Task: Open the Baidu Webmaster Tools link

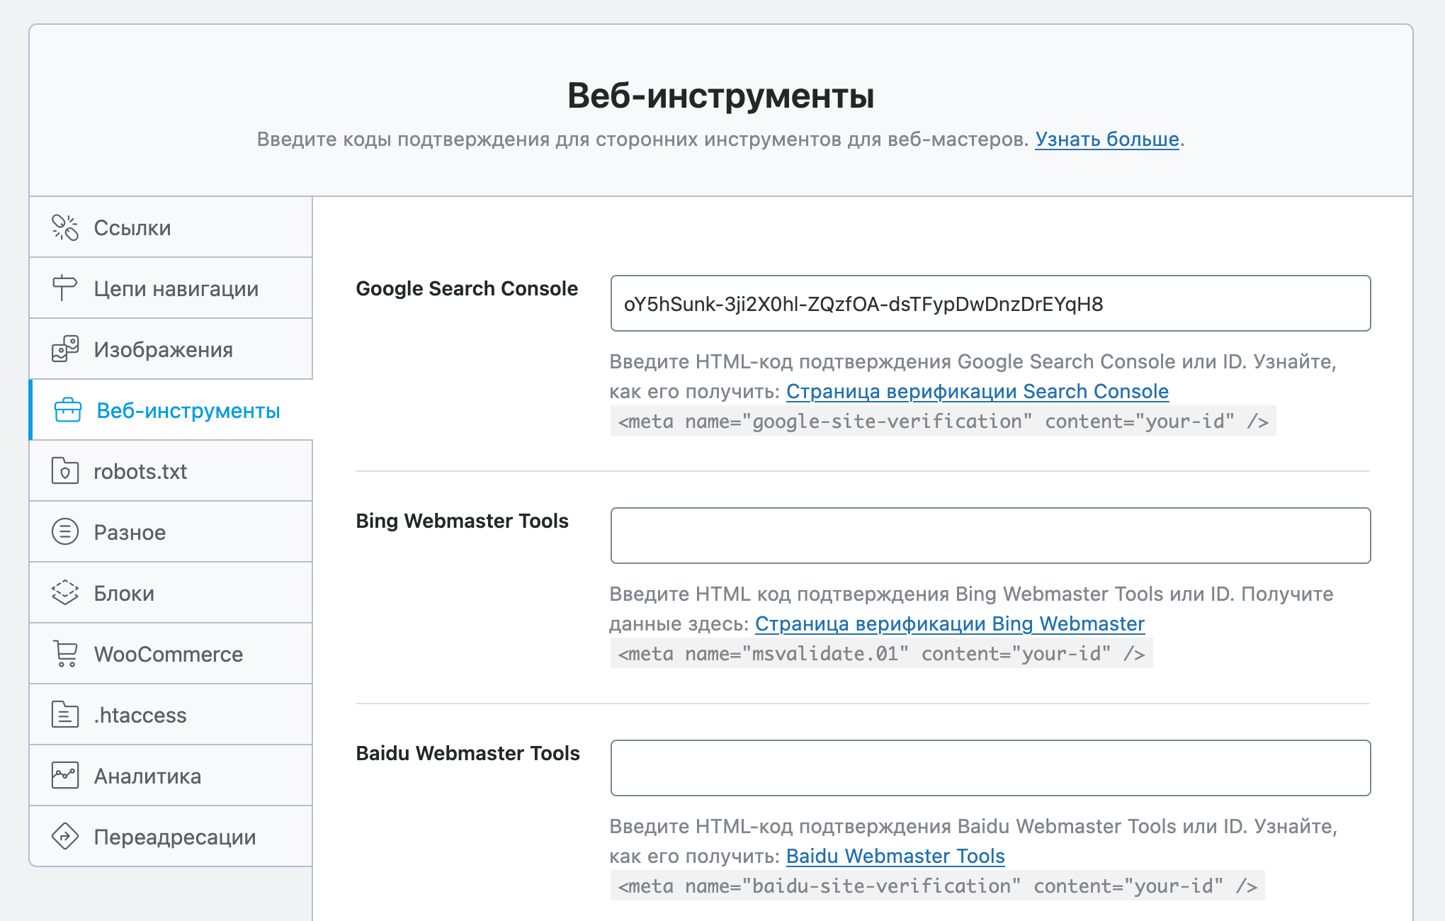Action: [895, 857]
